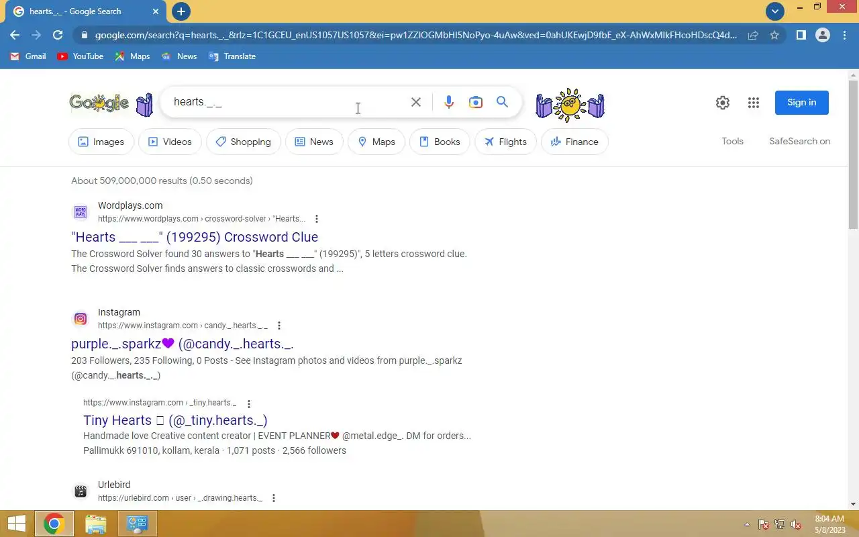
Task: Open the Google apps grid
Action: pyautogui.click(x=754, y=103)
